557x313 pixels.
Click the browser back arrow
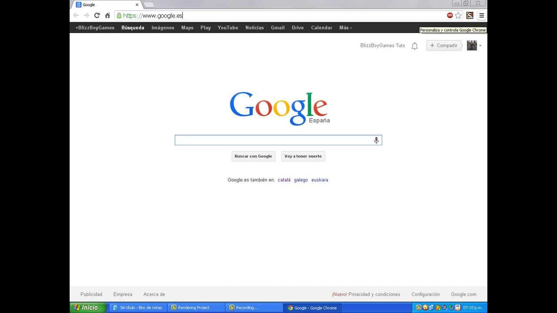76,16
